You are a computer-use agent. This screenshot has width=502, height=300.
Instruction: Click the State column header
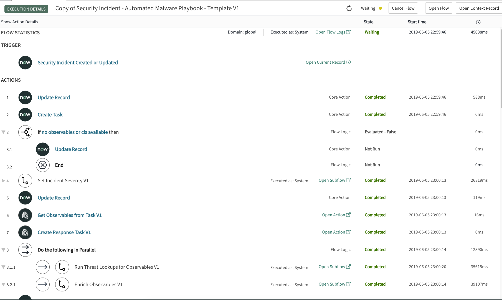(x=369, y=22)
